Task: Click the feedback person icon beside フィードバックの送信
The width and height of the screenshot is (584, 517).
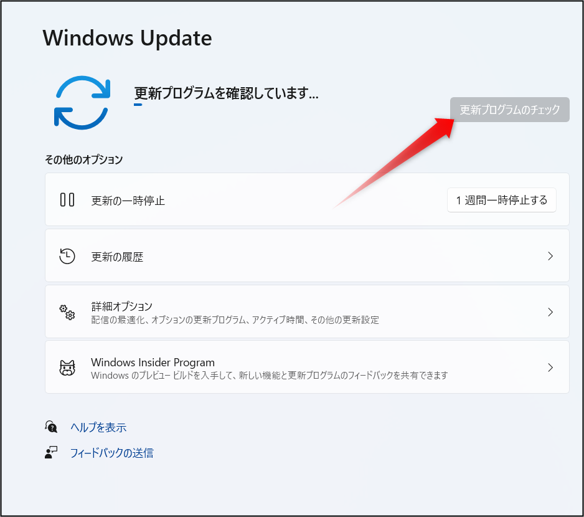Action: click(51, 452)
